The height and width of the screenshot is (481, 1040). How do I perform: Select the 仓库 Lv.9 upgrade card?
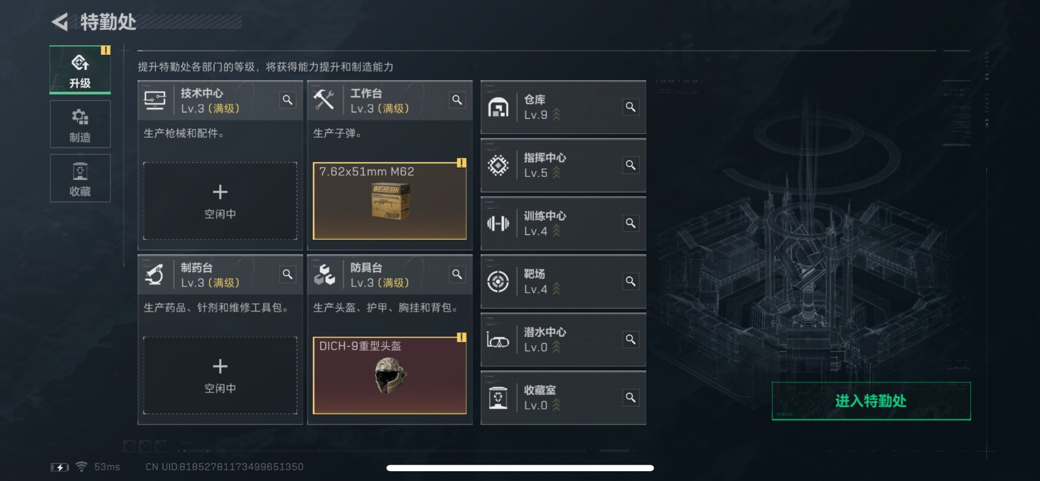tap(563, 107)
